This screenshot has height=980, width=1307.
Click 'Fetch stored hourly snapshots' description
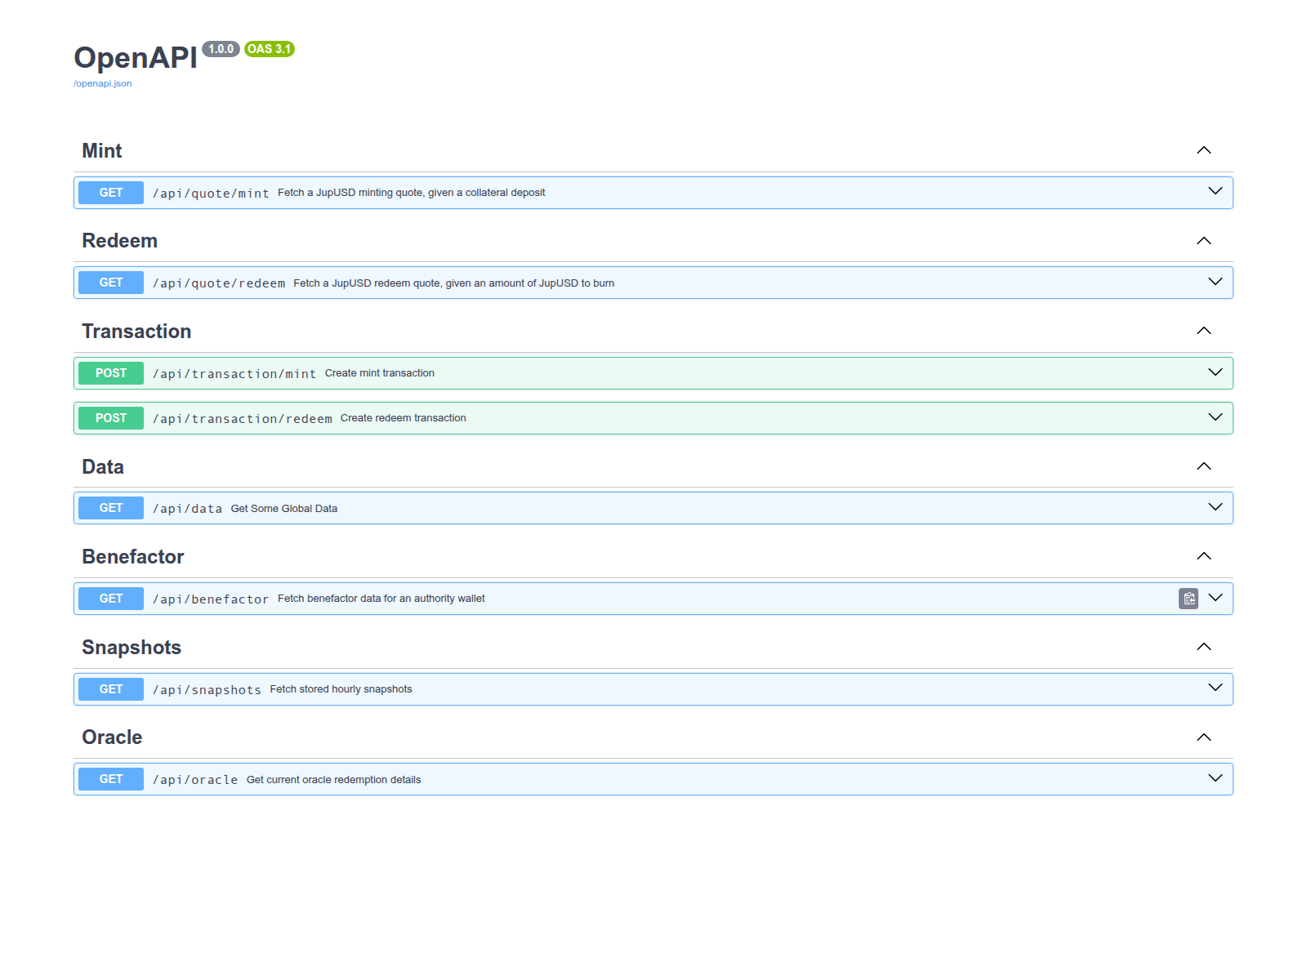(341, 689)
